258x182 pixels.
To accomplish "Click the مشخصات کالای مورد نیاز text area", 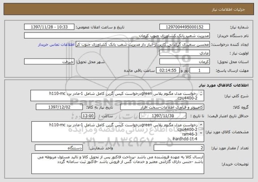I will [118, 131].
